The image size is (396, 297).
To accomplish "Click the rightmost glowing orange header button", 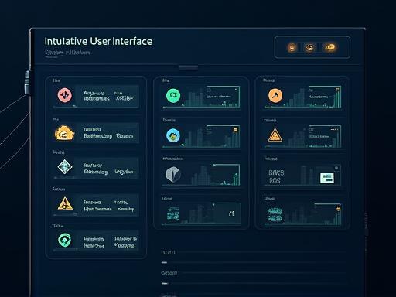I will tap(329, 47).
